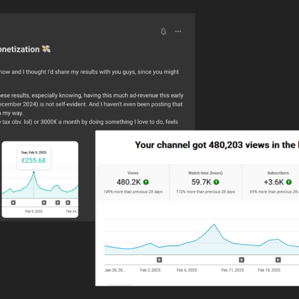Click the video marker near Feb 11, 2025

242,260
